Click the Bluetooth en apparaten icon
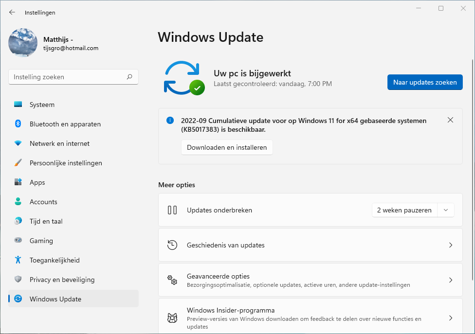 pos(18,124)
